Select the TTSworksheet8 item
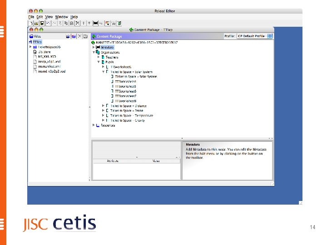The height and width of the screenshot is (245, 327). 125,101
